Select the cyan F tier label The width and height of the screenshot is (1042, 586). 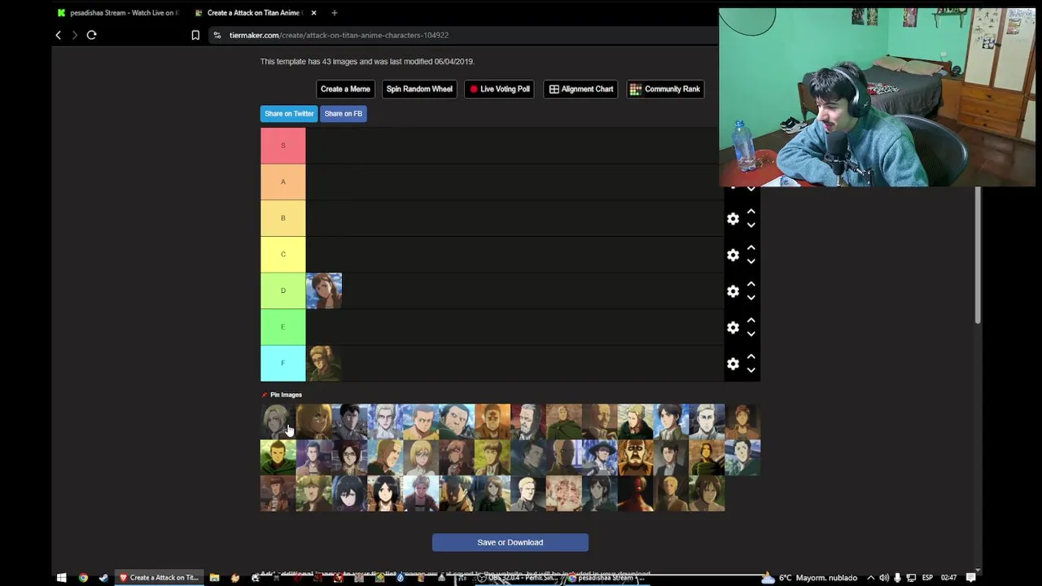(x=283, y=363)
